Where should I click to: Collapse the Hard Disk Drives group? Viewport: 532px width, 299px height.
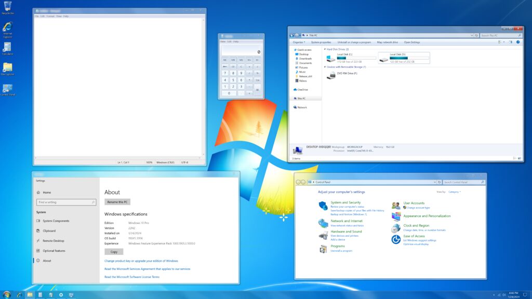[x=325, y=49]
